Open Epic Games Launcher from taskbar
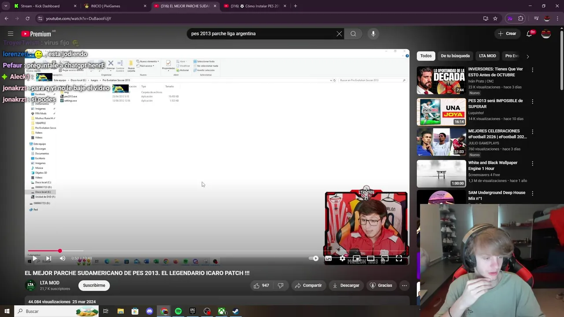This screenshot has height=317, width=564. click(x=193, y=311)
